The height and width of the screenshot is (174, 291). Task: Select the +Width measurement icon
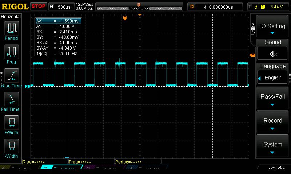click(12, 123)
